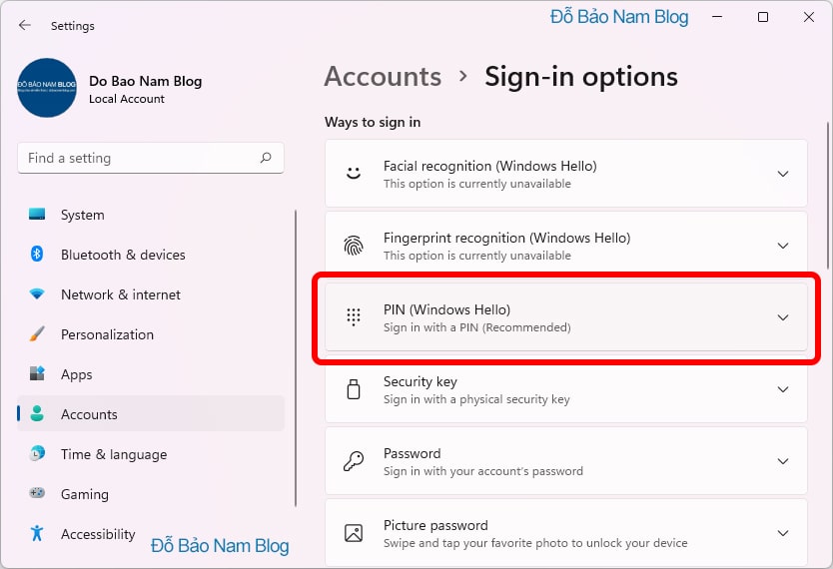
Task: Click the Do Bao Nam Blog profile avatar
Action: point(47,88)
